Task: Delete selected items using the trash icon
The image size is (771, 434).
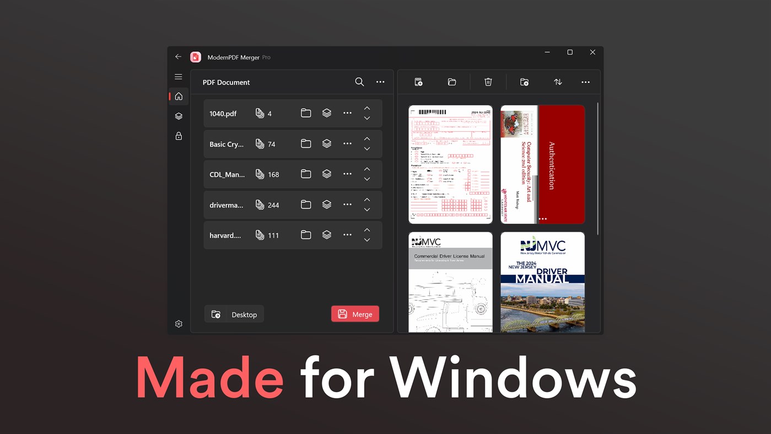Action: click(488, 82)
